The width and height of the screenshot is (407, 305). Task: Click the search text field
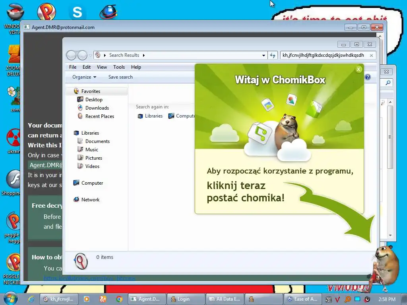324,55
